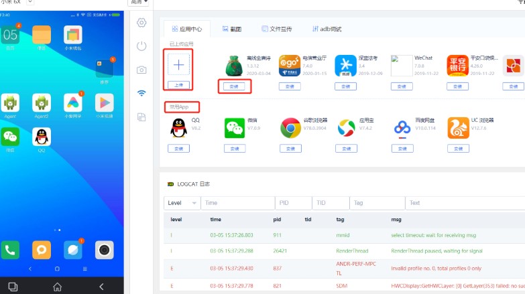Image resolution: width=525 pixels, height=294 pixels.
Task: Click the save/disk icon in the side toolbar
Action: pos(141,117)
